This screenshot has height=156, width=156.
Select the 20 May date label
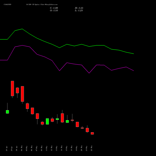pyautogui.click(x=82, y=148)
